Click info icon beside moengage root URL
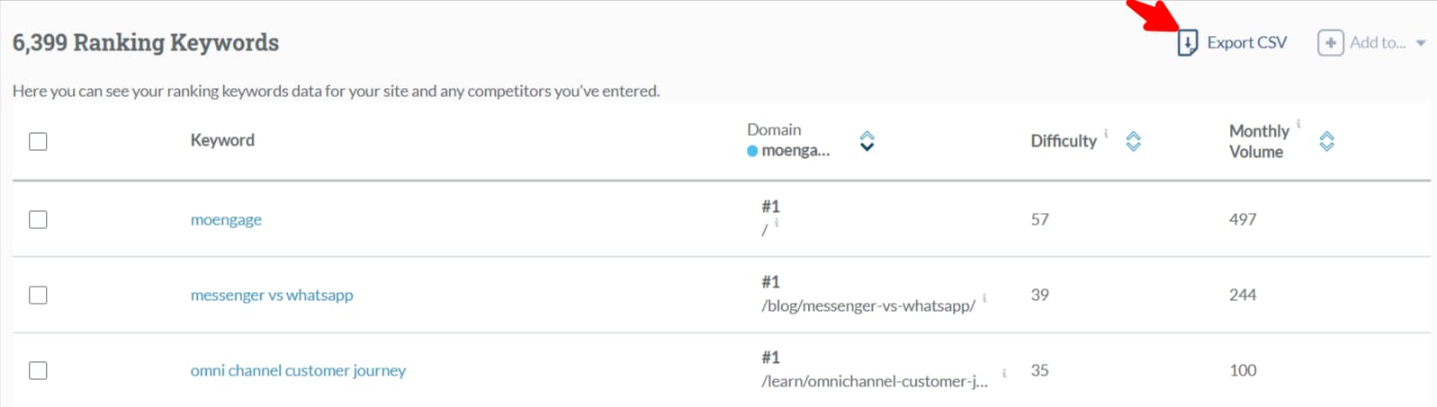This screenshot has height=407, width=1437. [777, 222]
